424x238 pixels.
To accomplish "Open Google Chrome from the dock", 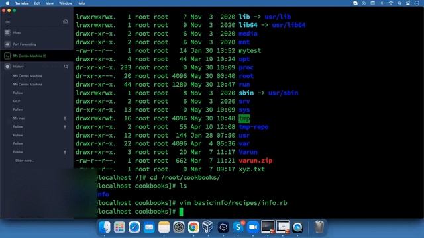I will click(193, 227).
